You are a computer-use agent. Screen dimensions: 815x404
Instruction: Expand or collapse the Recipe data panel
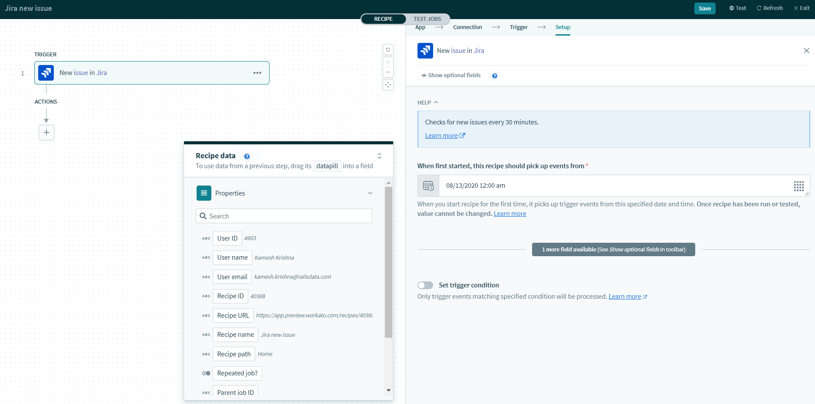[x=379, y=156]
